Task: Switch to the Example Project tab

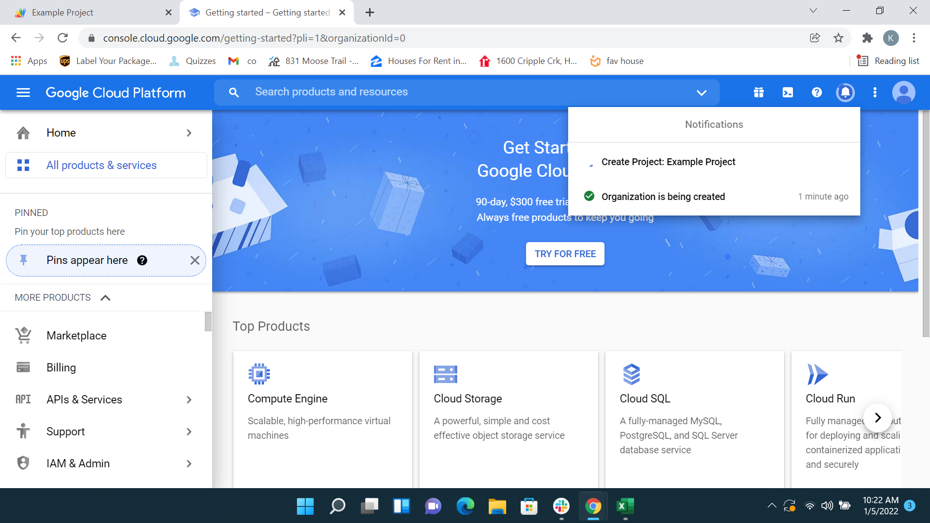Action: [90, 13]
